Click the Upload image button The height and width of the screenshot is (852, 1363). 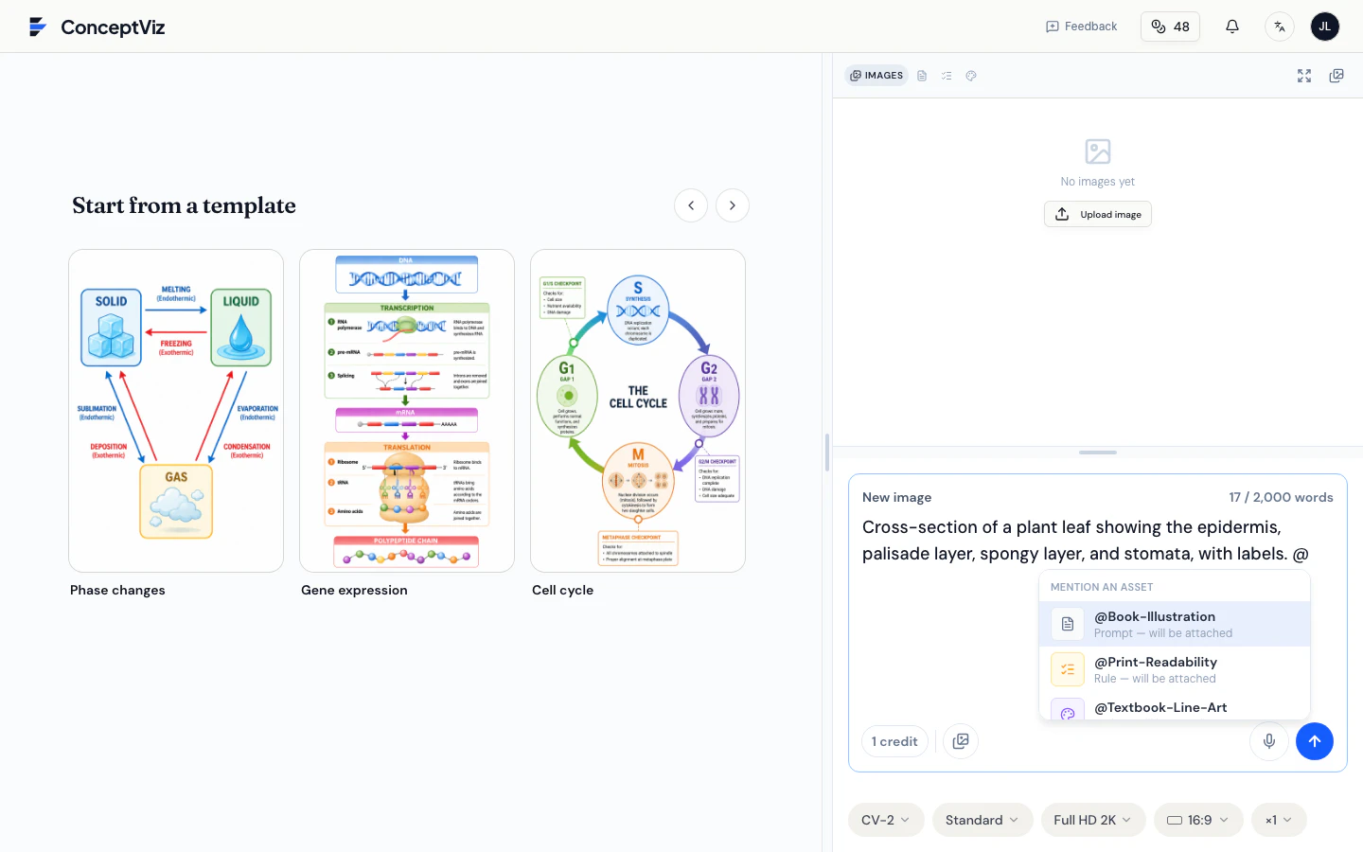tap(1098, 214)
